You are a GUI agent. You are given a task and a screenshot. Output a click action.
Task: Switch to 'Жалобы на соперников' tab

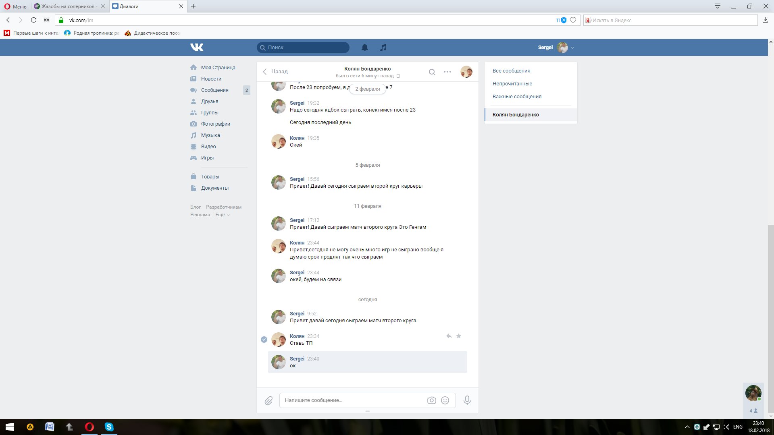70,6
